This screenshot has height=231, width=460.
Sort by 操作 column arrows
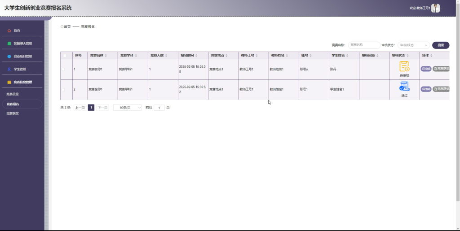click(431, 56)
